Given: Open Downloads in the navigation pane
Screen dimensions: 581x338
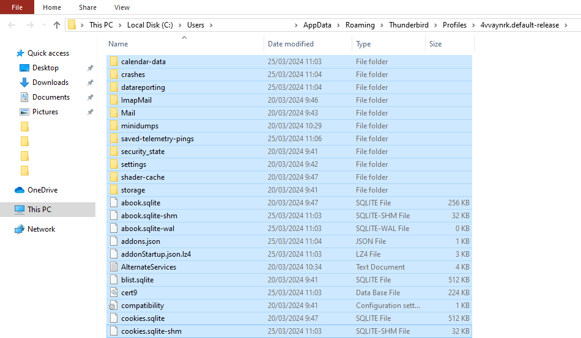Looking at the screenshot, I should tap(50, 82).
